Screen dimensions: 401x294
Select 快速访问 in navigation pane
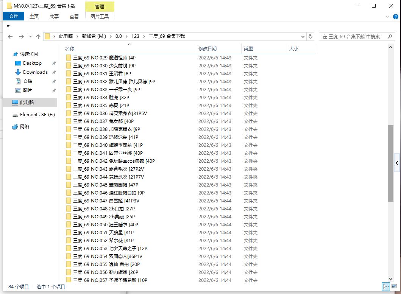coord(29,54)
